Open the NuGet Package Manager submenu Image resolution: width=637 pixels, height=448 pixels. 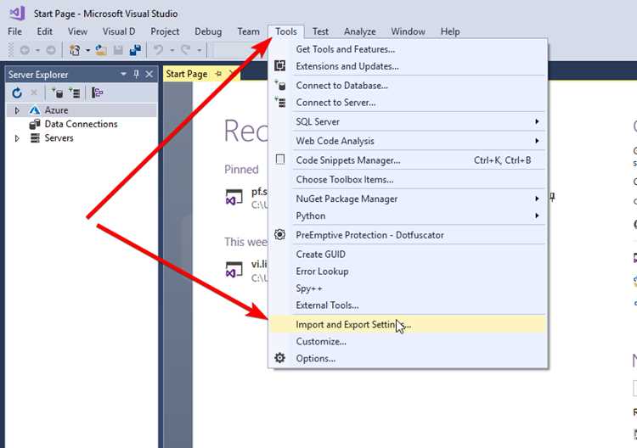(419, 199)
